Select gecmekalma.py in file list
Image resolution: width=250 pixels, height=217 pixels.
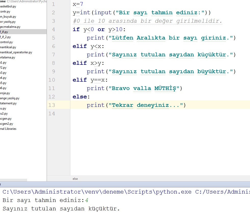click(10, 27)
